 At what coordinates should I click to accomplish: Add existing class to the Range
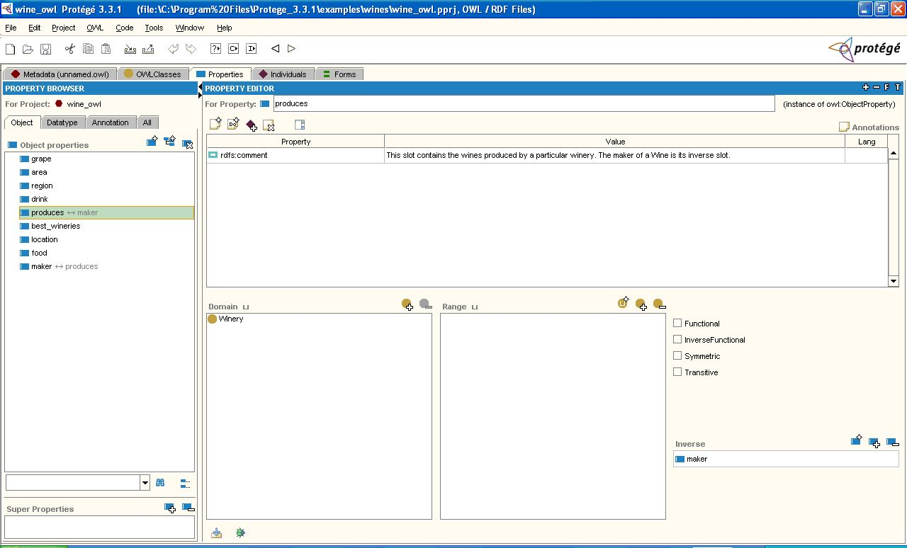tap(641, 304)
